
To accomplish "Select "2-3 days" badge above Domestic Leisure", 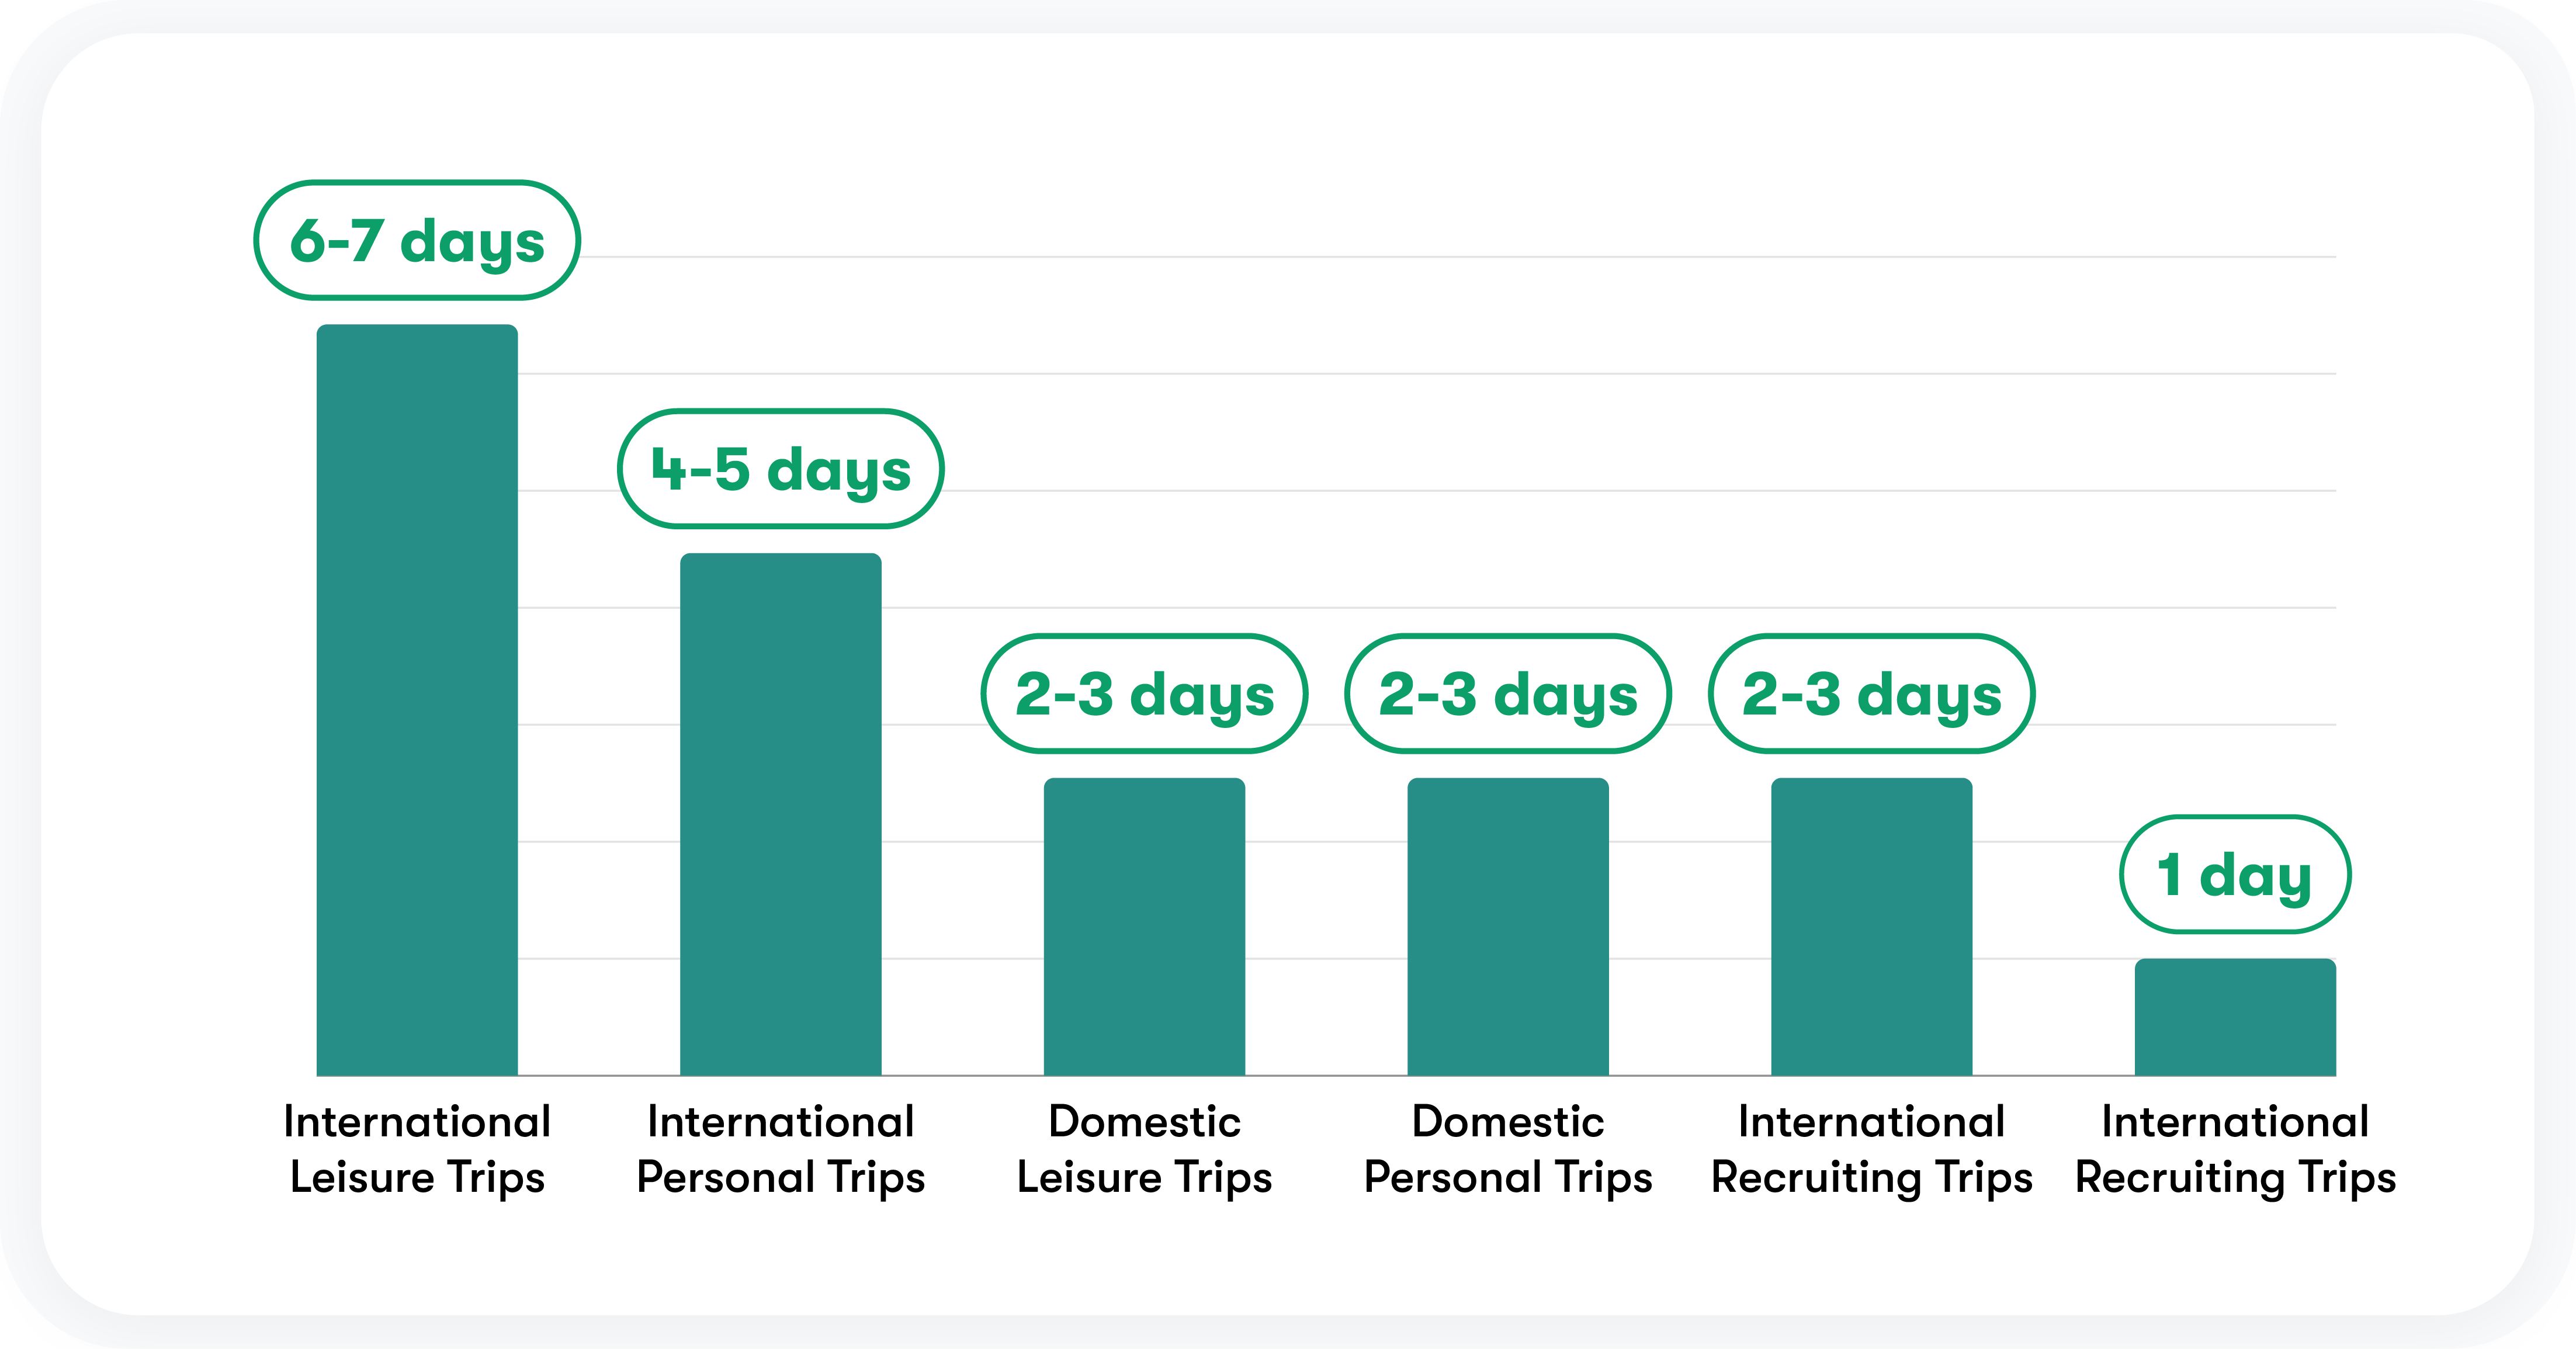I will pyautogui.click(x=1144, y=693).
